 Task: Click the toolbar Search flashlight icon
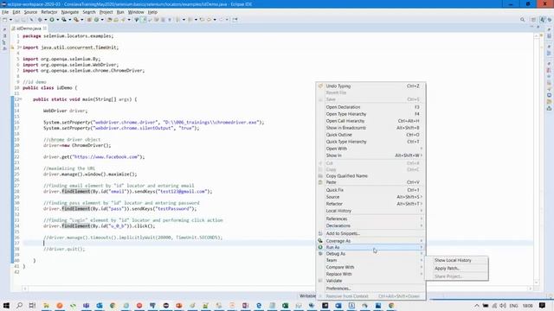click(123, 20)
